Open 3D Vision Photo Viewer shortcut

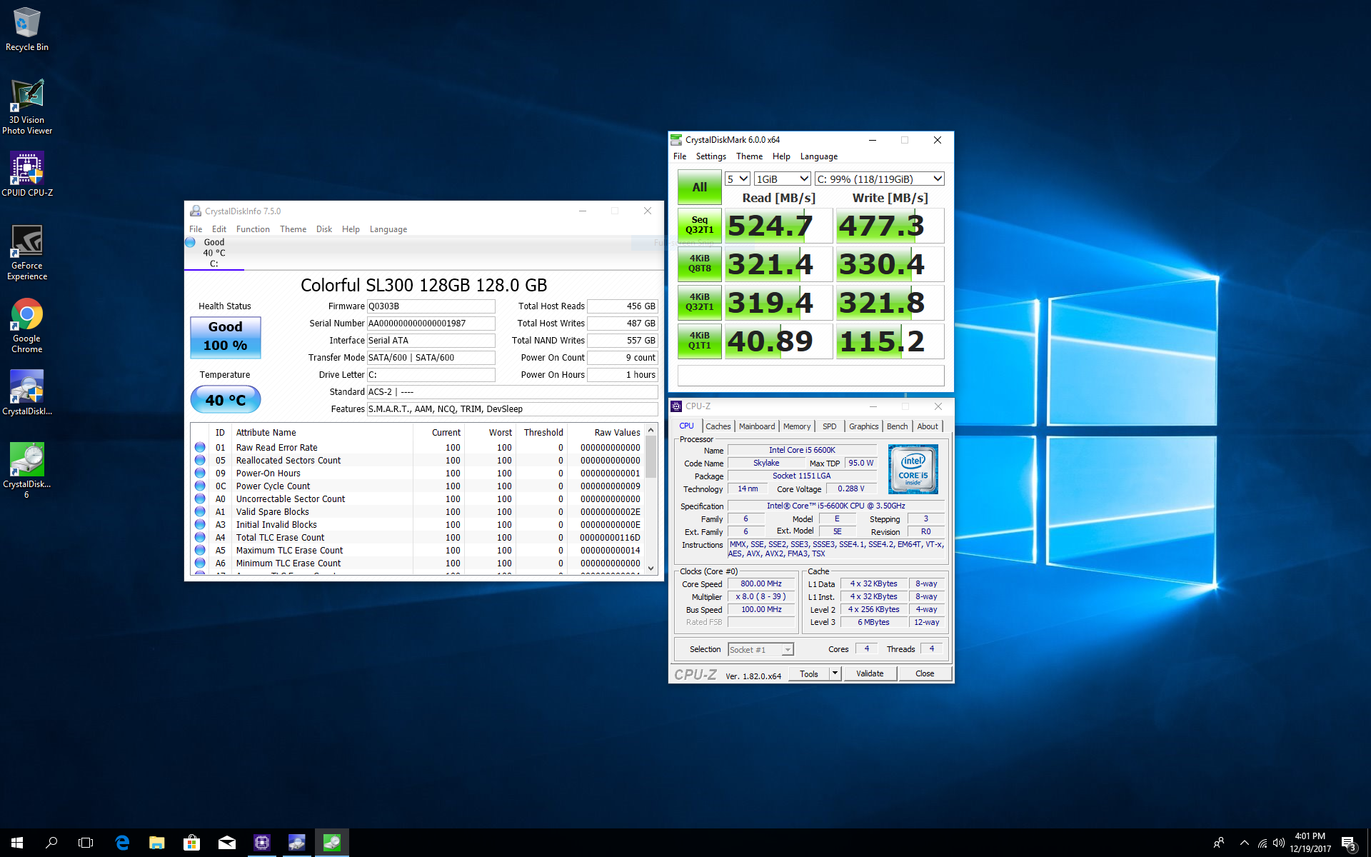pyautogui.click(x=26, y=106)
